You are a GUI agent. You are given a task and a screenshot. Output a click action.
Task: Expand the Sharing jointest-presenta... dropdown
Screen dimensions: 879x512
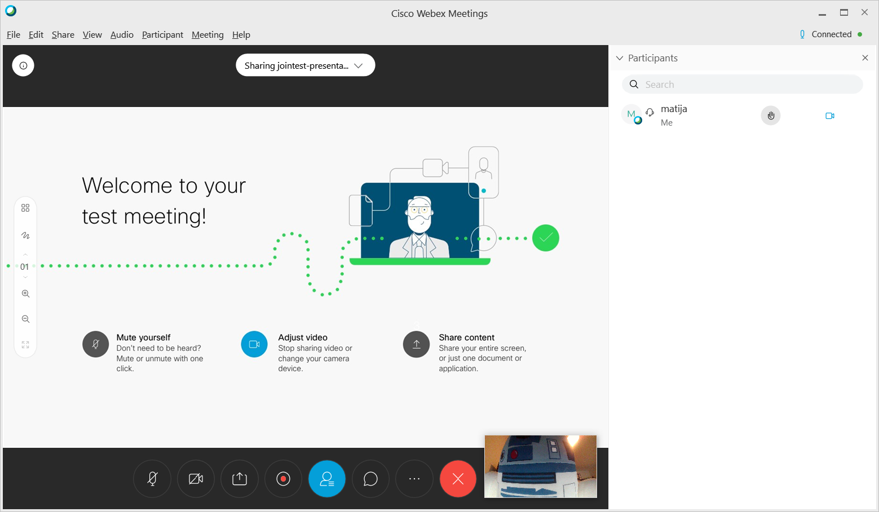pos(305,65)
